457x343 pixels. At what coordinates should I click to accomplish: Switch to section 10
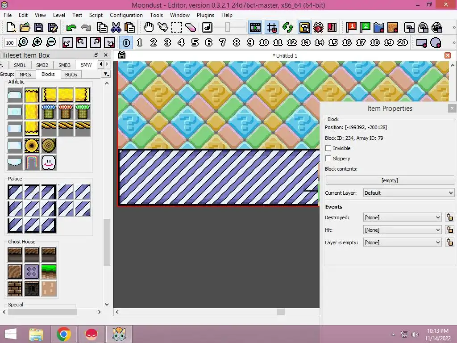pos(264,42)
